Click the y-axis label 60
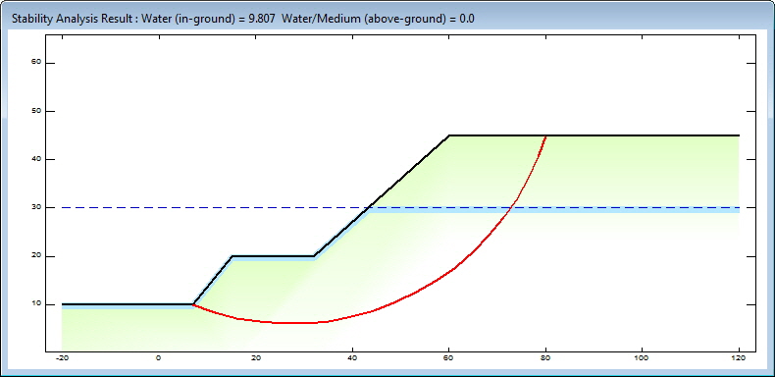Image resolution: width=775 pixels, height=377 pixels. 35,63
